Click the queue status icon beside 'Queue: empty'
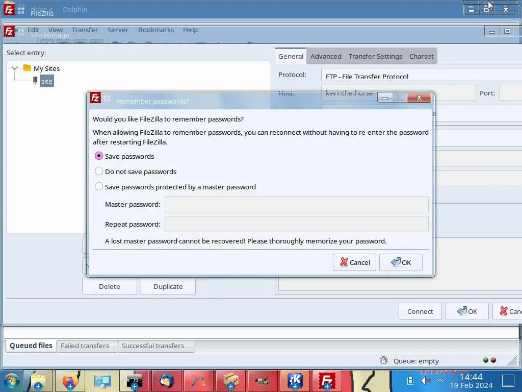Image resolution: width=522 pixels, height=392 pixels. [x=383, y=360]
